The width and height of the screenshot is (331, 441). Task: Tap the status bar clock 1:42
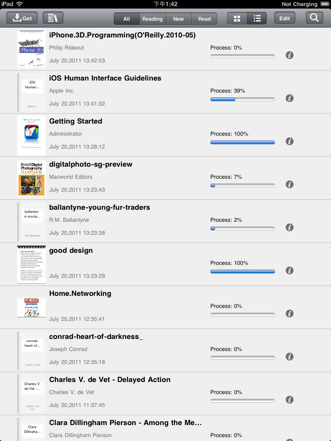point(165,4)
